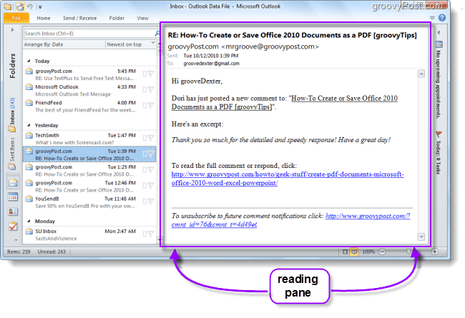The height and width of the screenshot is (318, 465).
Task: Expand the ribbon with the caret icon
Action: click(432, 18)
